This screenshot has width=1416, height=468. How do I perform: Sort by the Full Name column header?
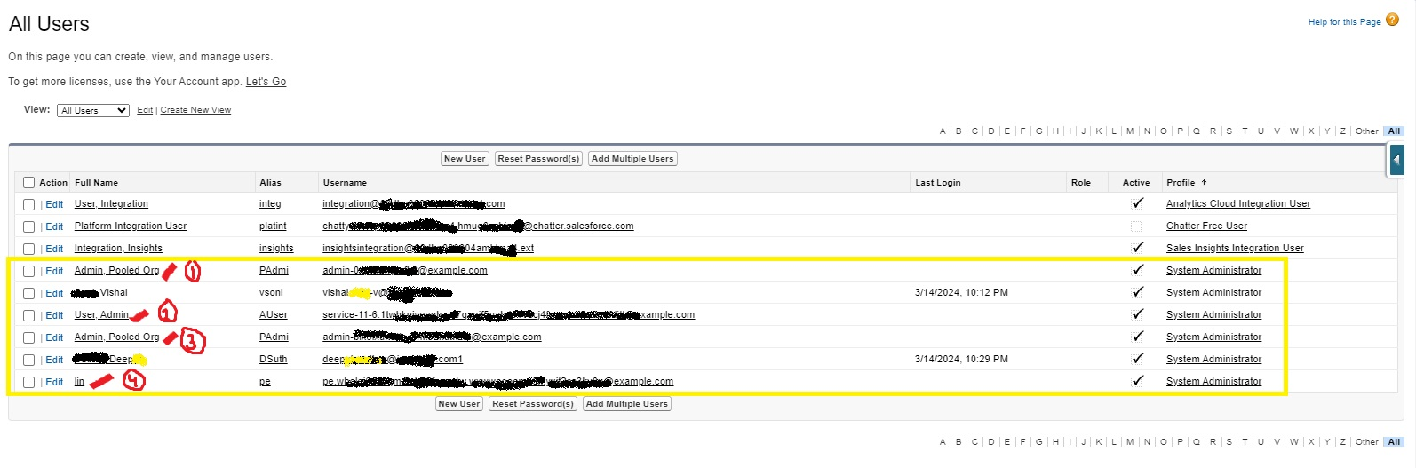click(96, 183)
